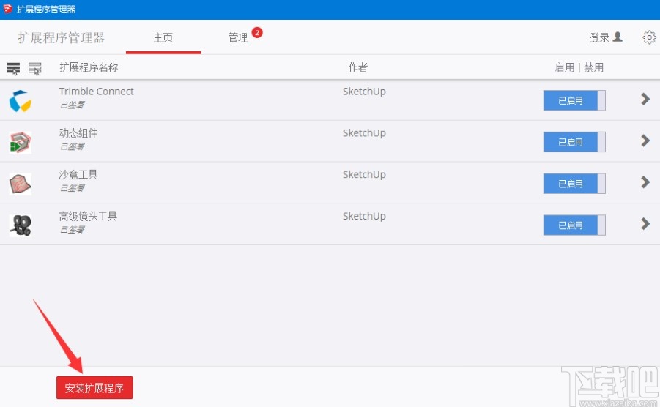Click SketchUp author in 沙盒工具 row
Viewport: 660px width, 407px height.
point(364,175)
